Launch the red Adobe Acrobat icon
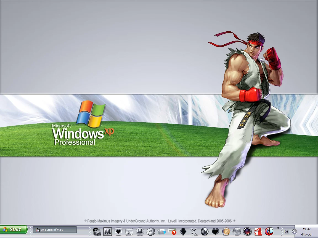Image resolution: width=318 pixels, height=238 pixels. point(258,232)
